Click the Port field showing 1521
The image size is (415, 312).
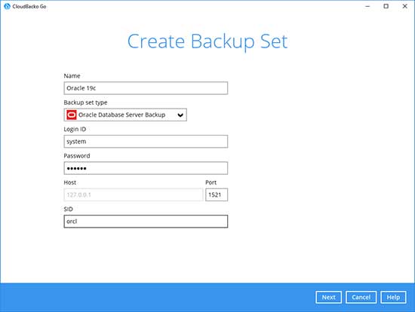(x=217, y=195)
